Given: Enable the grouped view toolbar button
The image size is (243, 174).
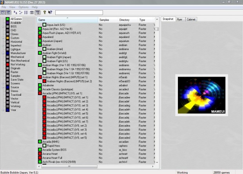Looking at the screenshot, I should coord(37,13).
